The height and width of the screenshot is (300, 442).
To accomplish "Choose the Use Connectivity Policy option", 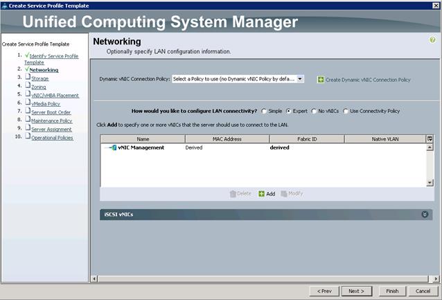I will tap(346, 111).
